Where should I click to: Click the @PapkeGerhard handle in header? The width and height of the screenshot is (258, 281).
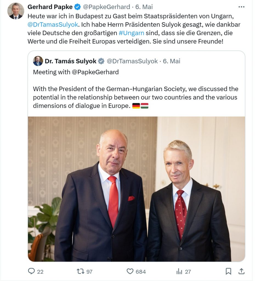[x=106, y=7]
